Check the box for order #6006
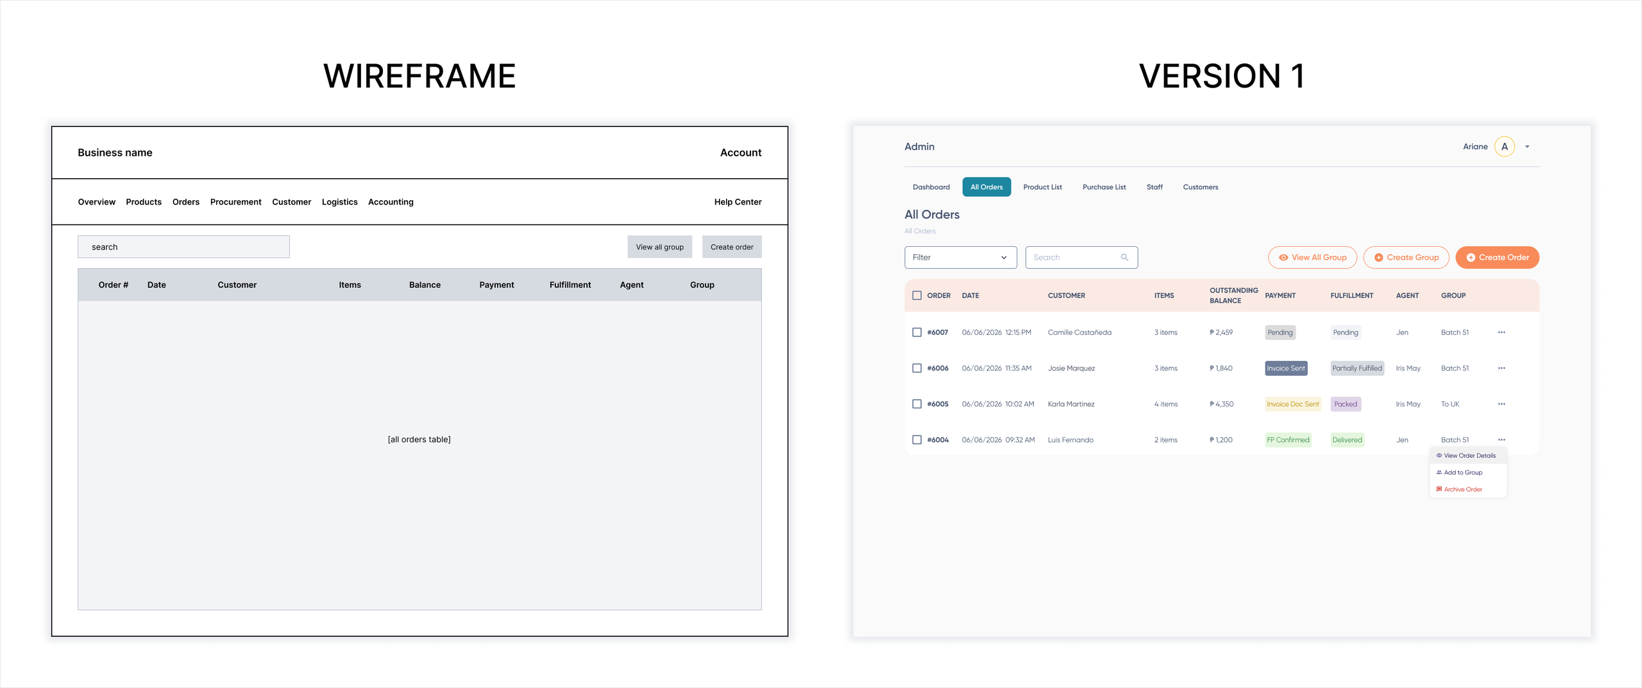This screenshot has height=688, width=1642. [x=917, y=368]
